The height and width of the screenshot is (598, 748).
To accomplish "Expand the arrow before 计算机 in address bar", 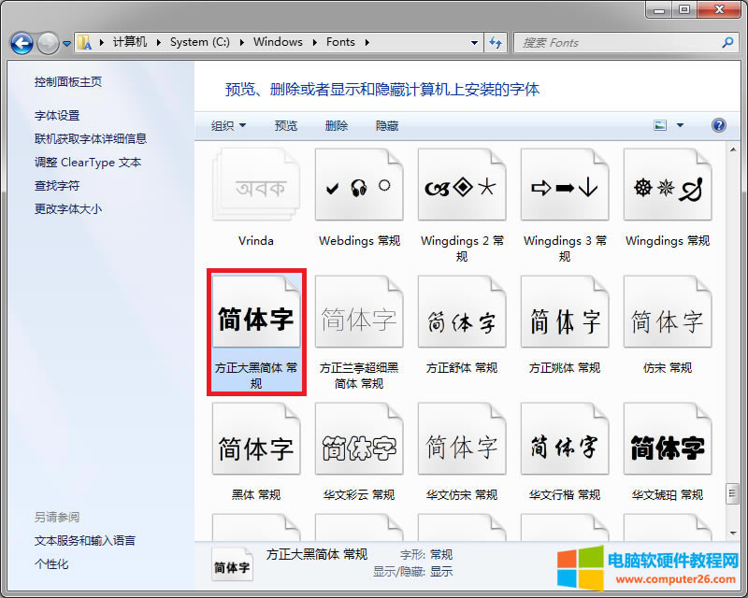I will click(x=102, y=42).
